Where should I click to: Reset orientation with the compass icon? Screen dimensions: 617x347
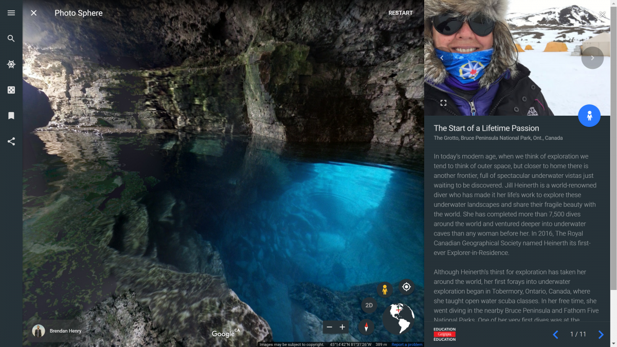(366, 327)
